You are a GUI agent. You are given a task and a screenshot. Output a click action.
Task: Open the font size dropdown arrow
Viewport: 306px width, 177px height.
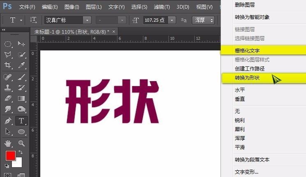click(172, 20)
